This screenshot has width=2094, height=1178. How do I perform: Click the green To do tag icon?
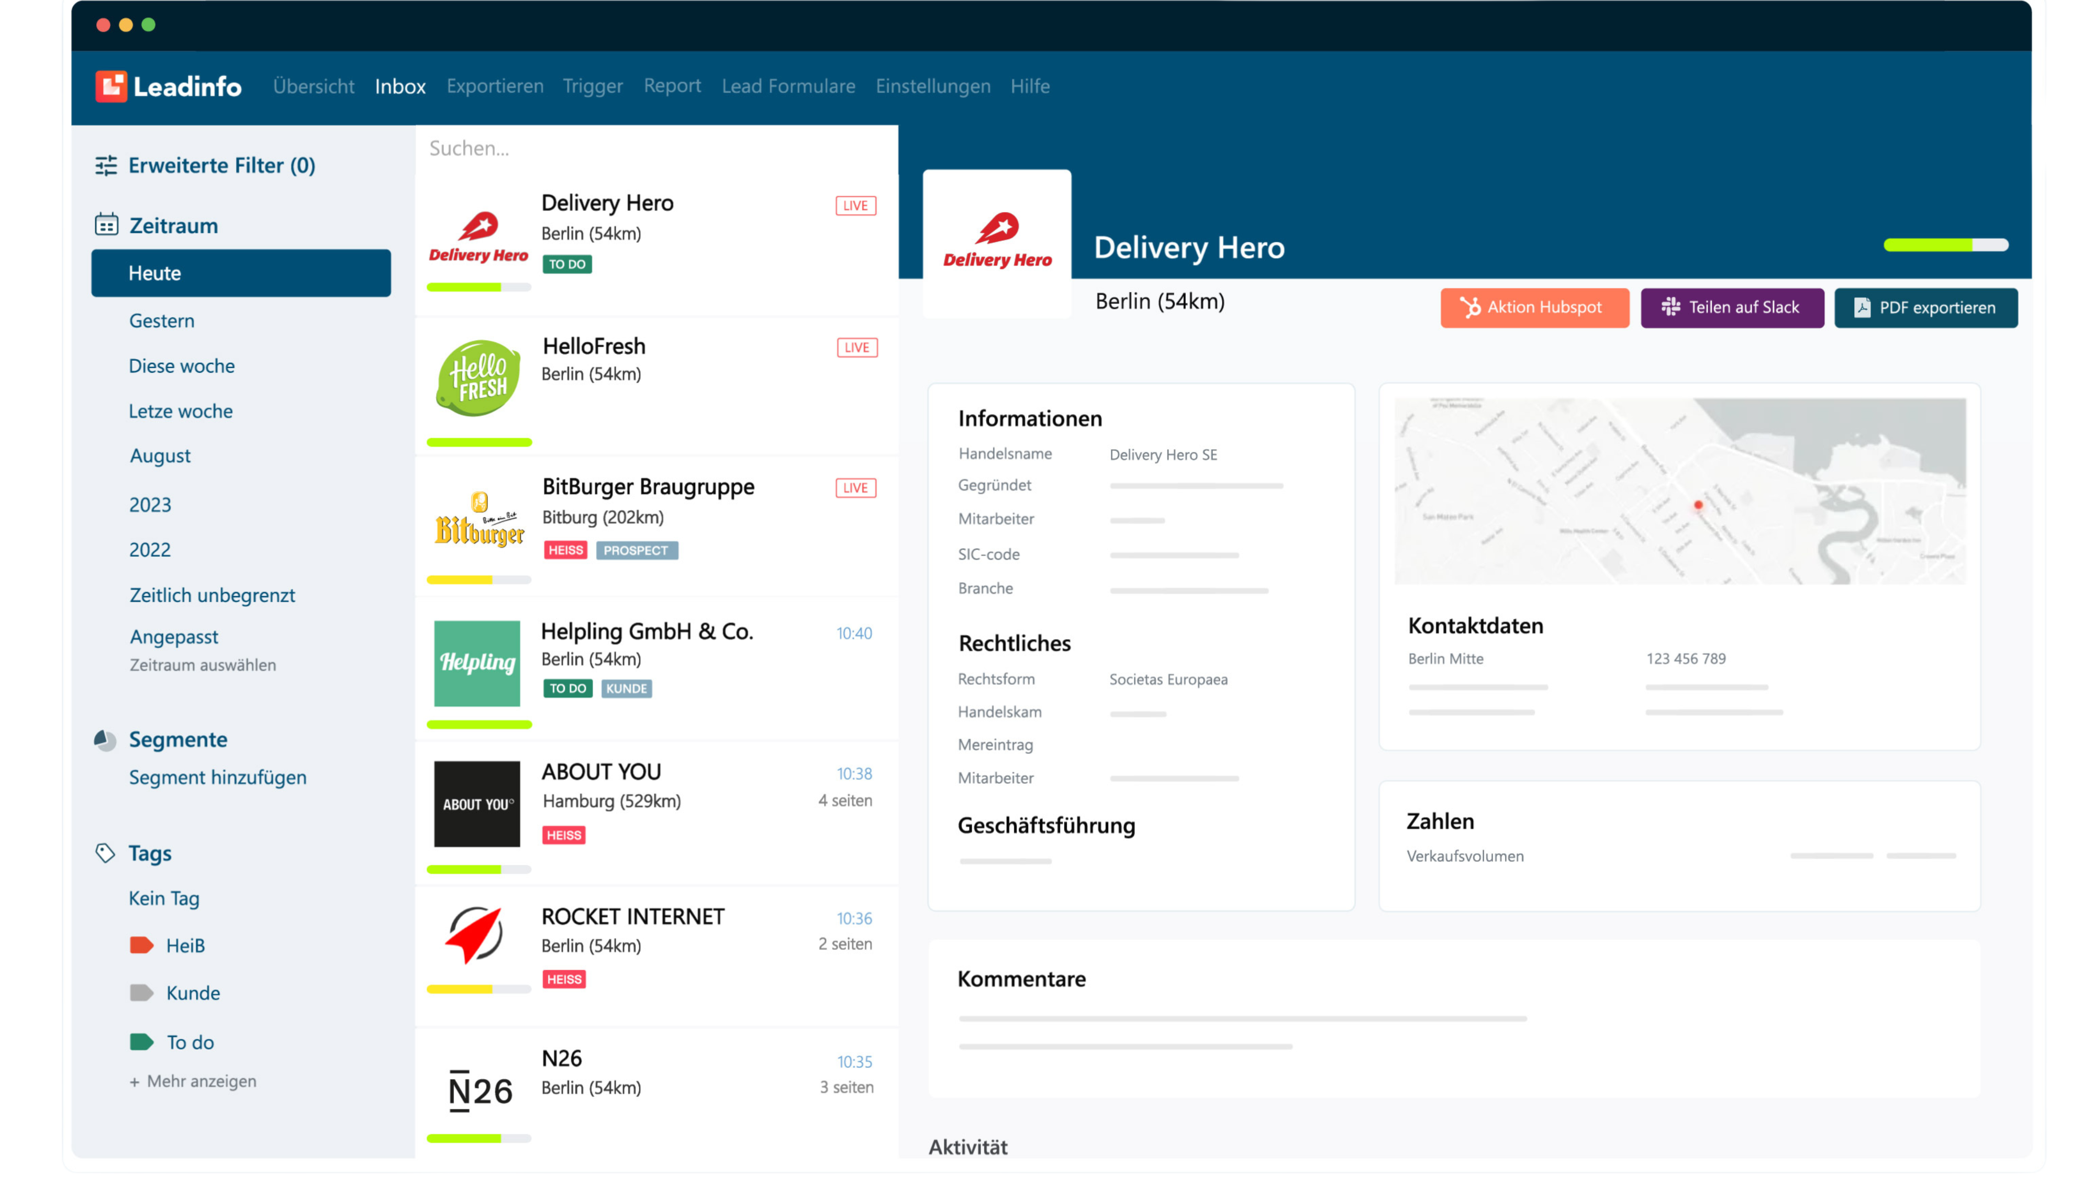(x=141, y=1041)
